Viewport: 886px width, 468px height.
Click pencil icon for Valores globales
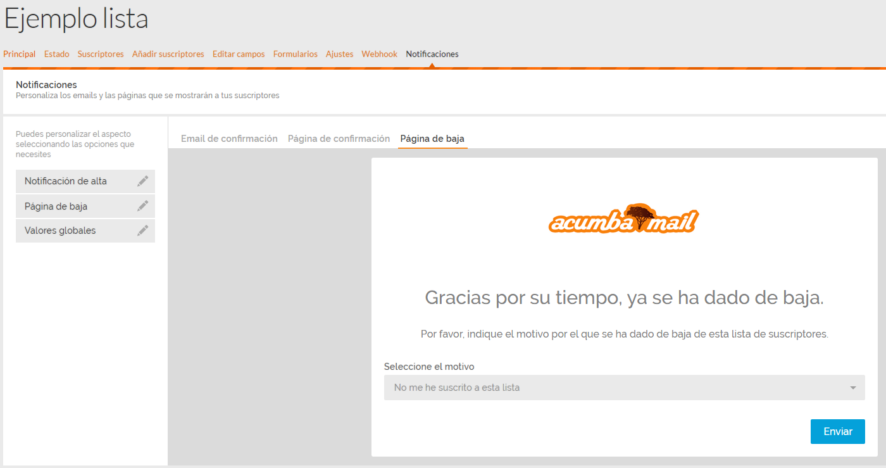[x=143, y=231]
